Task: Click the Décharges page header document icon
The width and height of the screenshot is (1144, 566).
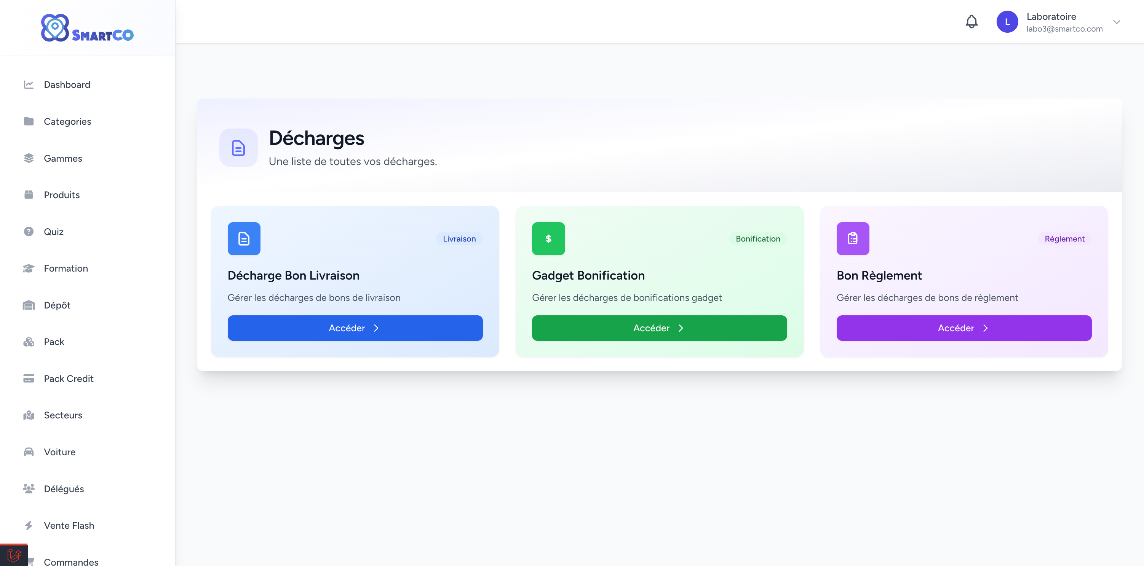Action: pos(238,148)
